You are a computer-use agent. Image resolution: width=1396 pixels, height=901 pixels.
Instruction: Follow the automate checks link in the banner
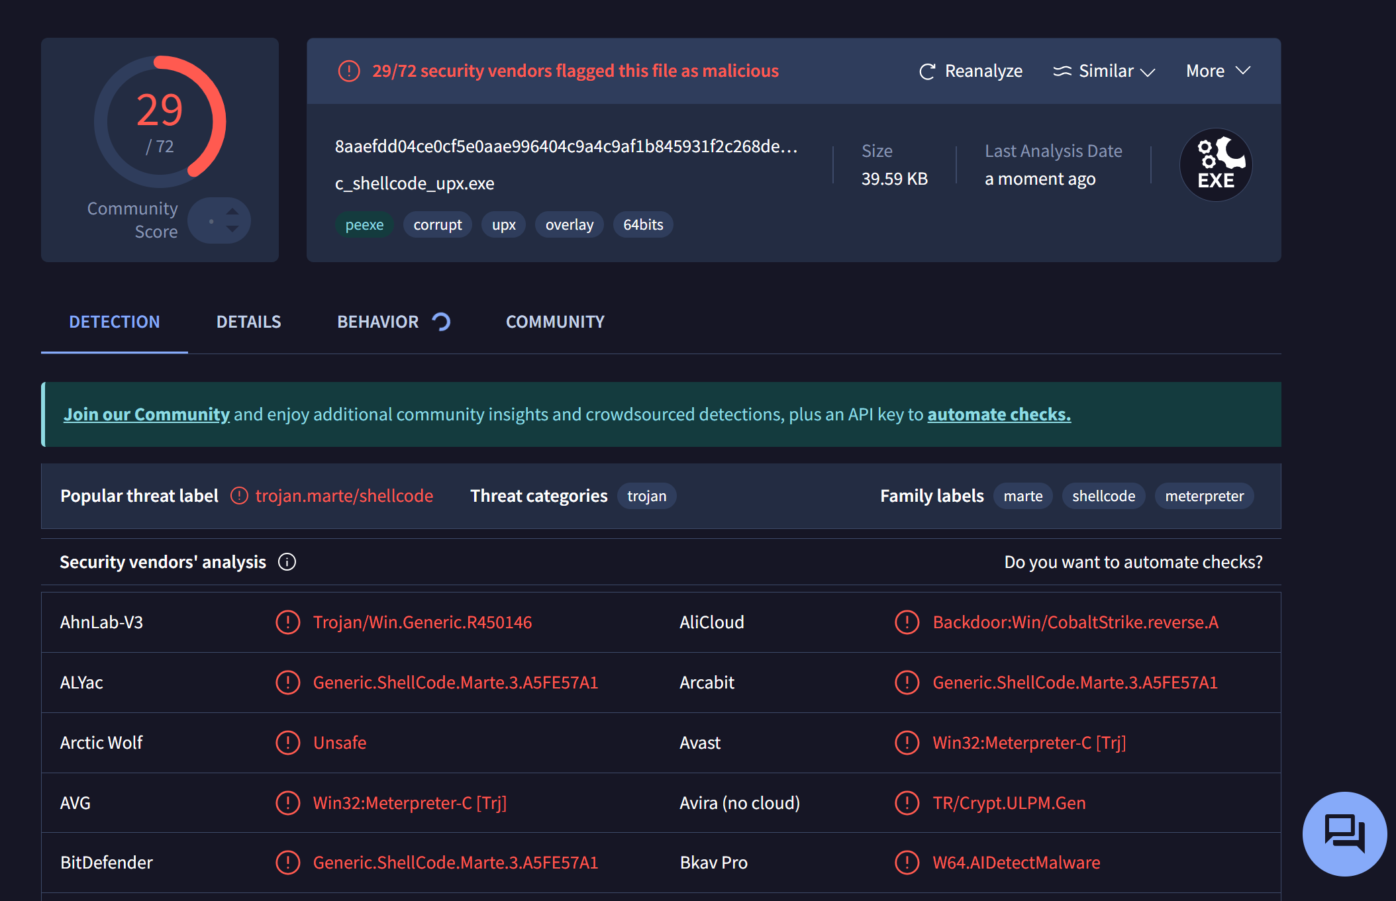click(999, 414)
